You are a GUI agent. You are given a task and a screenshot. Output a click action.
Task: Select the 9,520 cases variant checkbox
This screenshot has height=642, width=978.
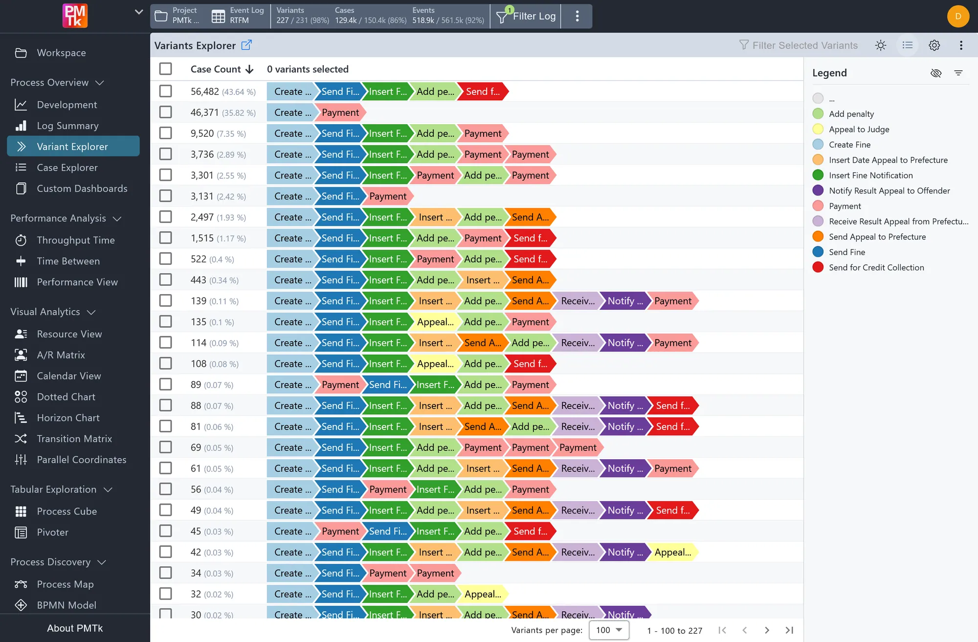(166, 133)
